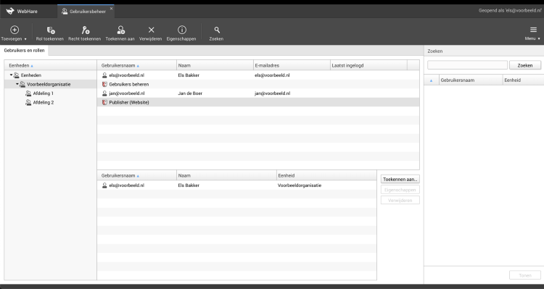544x289 pixels.
Task: Sort search results by Eenheid
Action: tap(523, 80)
